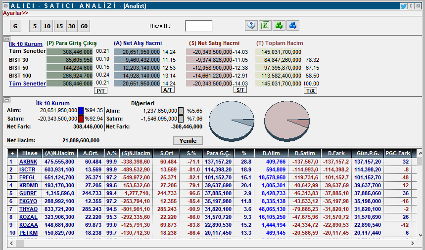The image size is (425, 250).
Task: Open Ayarlar>> settings menu
Action: 15,13
